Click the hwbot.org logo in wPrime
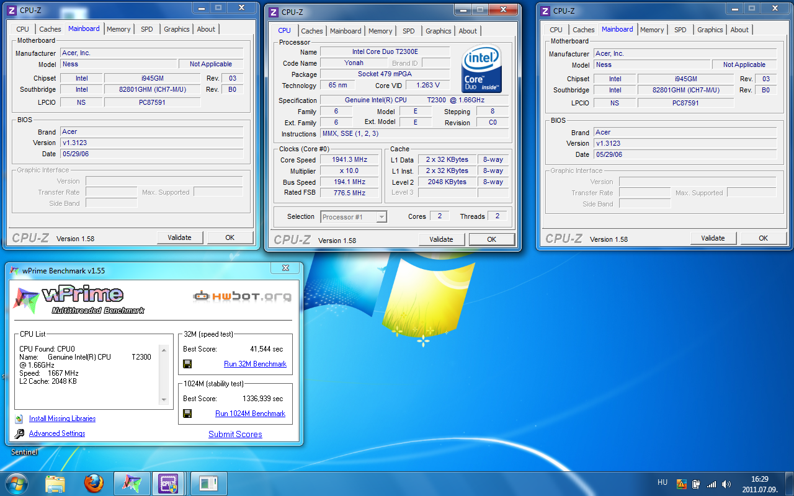Image resolution: width=794 pixels, height=496 pixels. pyautogui.click(x=242, y=296)
